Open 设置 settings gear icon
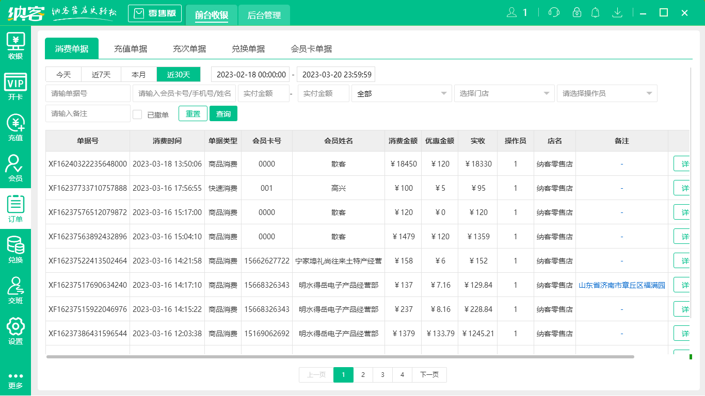 pos(15,331)
